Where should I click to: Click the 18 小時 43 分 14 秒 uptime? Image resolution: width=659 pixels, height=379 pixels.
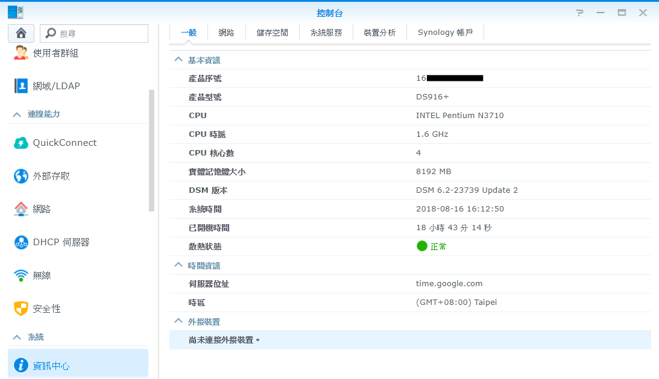454,228
